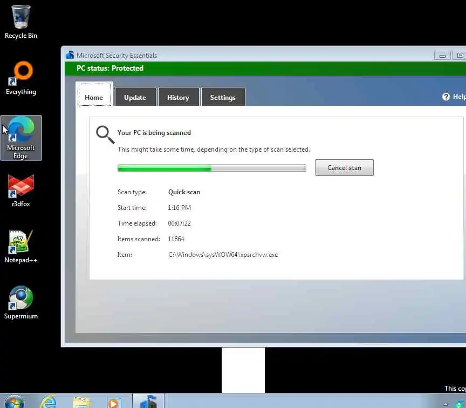Click the scanned item path xpsrchvw.exe
Screen dimensions: 466x408
[x=223, y=255]
